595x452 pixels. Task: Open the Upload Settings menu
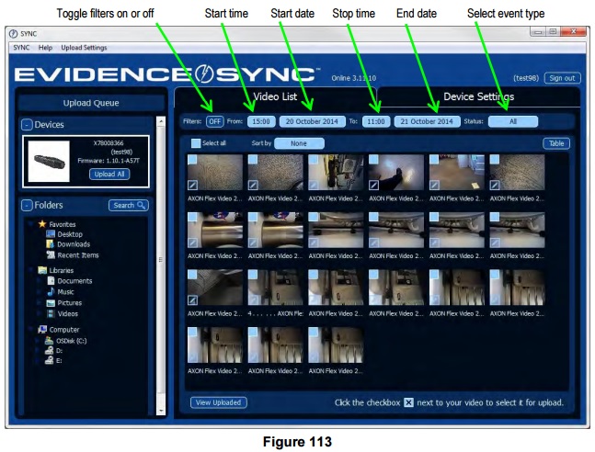pyautogui.click(x=84, y=47)
